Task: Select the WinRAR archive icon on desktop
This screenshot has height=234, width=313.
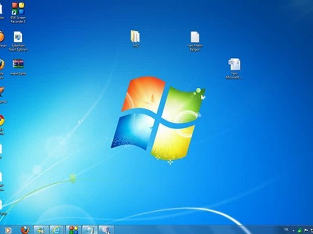Action: click(x=18, y=67)
